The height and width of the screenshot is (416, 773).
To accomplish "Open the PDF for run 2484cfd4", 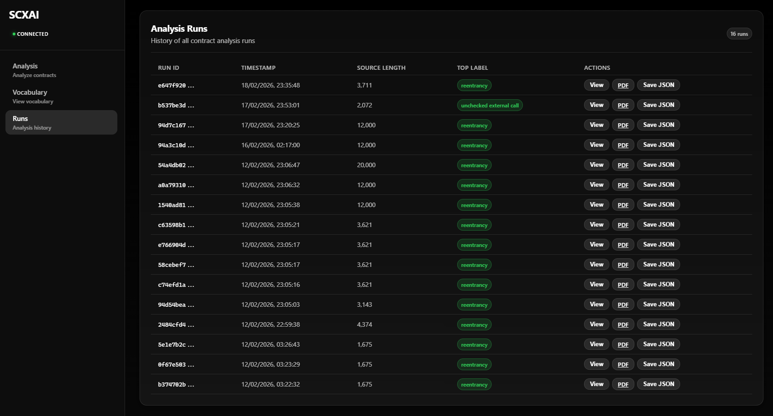I will pyautogui.click(x=623, y=324).
